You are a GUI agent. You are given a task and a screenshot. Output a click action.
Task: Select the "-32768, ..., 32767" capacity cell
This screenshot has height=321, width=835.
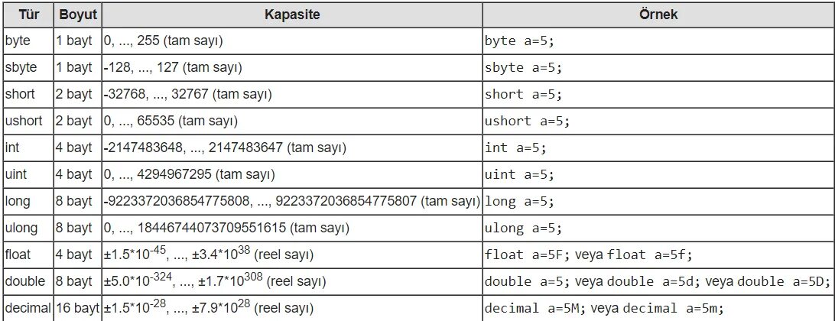point(188,95)
